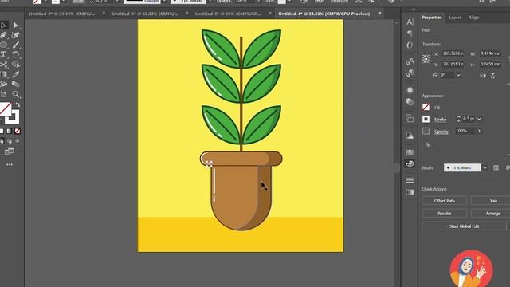Click the Offset Path button

point(445,201)
